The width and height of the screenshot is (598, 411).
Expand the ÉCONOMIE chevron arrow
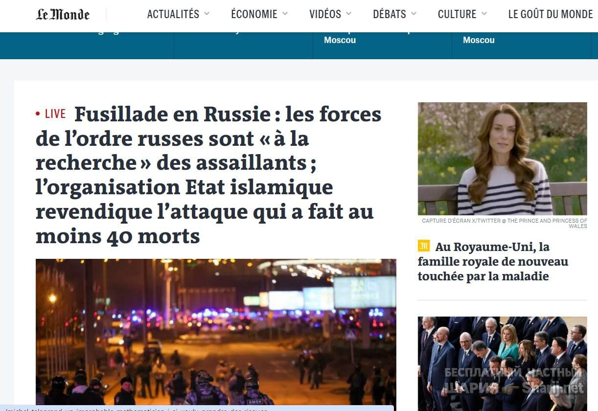pos(285,14)
